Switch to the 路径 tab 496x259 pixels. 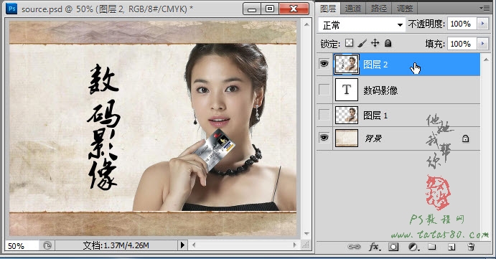379,8
